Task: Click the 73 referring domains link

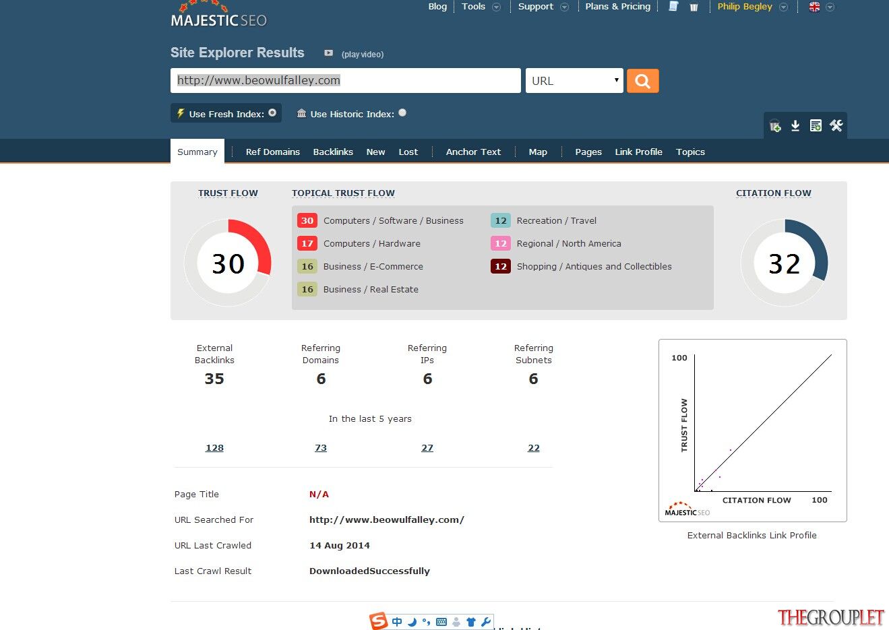Action: pyautogui.click(x=321, y=447)
